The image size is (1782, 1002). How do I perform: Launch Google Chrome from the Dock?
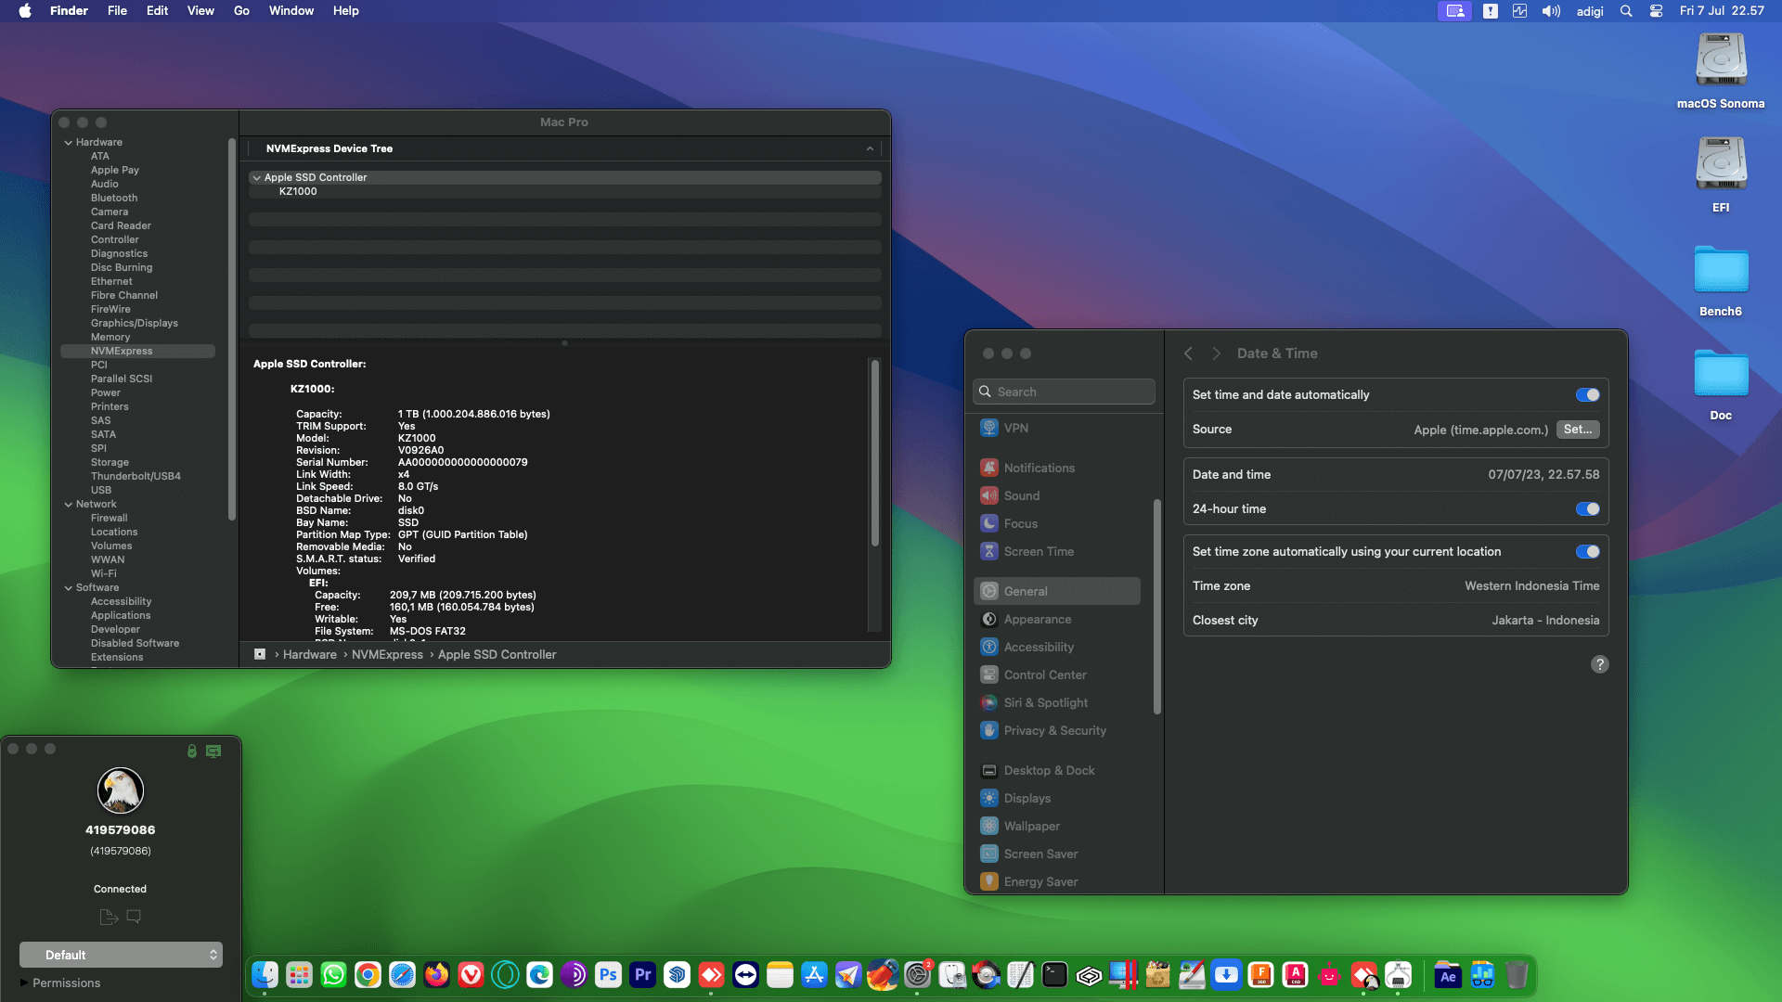coord(368,975)
